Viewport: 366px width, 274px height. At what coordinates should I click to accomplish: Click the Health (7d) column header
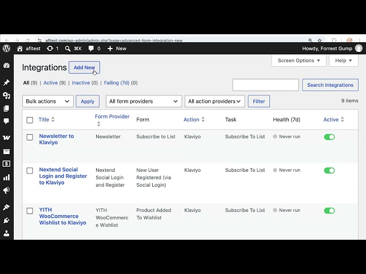click(287, 119)
